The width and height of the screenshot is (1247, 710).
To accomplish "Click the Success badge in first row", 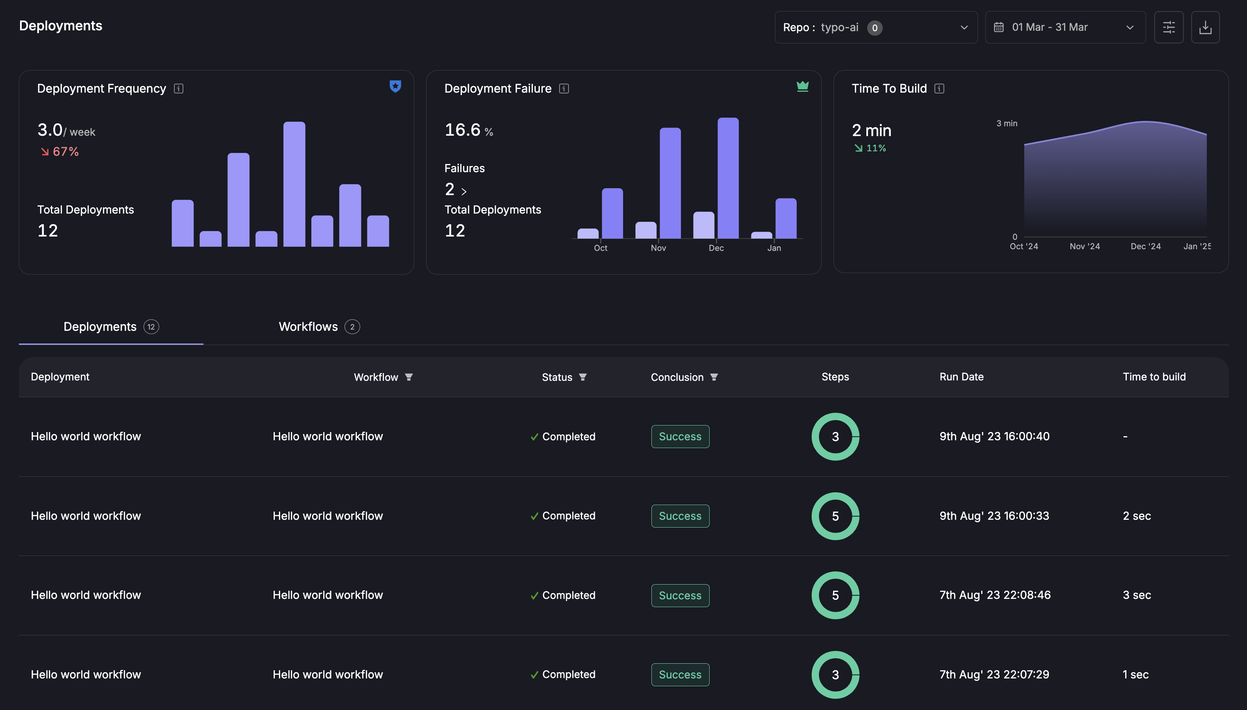I will [680, 437].
